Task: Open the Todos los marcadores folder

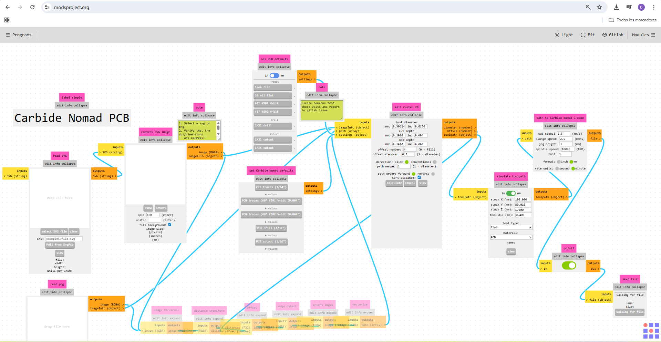Action: pyautogui.click(x=632, y=20)
